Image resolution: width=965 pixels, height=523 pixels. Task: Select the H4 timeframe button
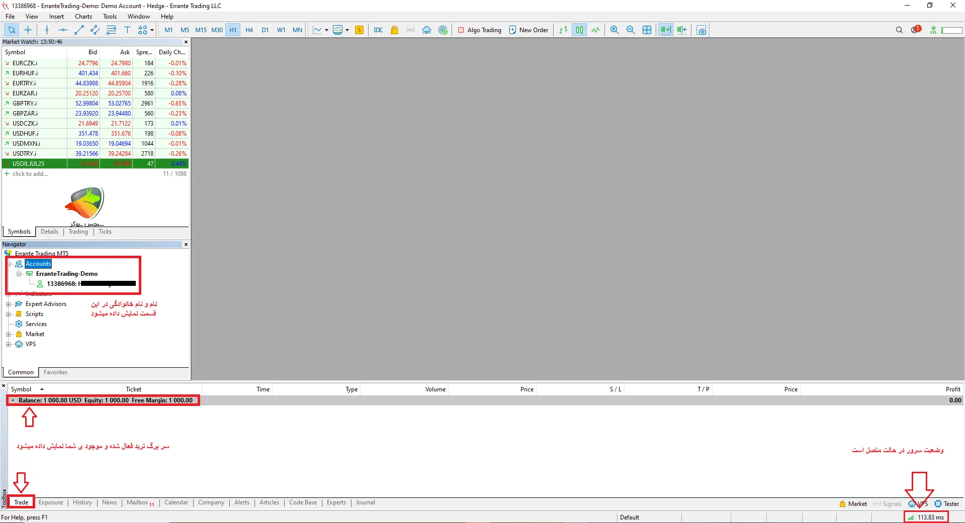(249, 30)
